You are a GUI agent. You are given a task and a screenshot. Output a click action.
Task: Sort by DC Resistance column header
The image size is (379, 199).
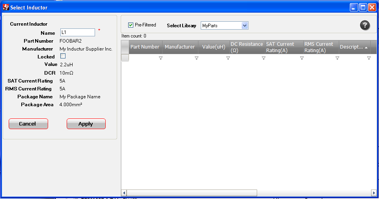pyautogui.click(x=247, y=47)
